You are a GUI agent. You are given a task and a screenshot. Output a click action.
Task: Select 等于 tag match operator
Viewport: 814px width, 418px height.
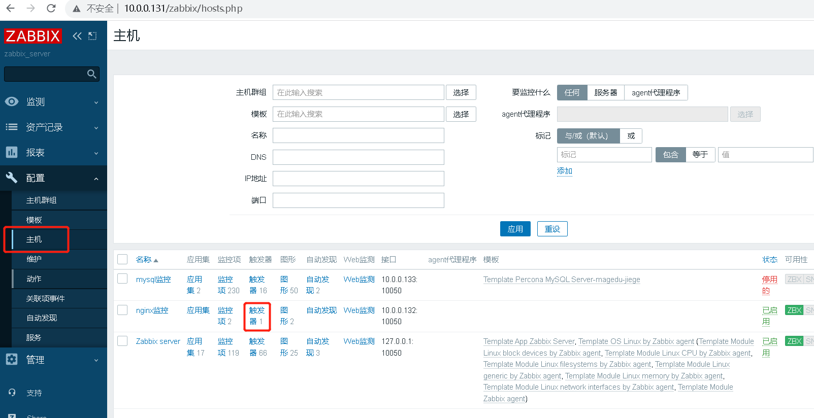[x=700, y=155]
